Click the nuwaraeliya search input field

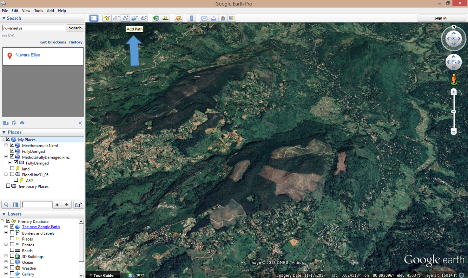(x=33, y=28)
